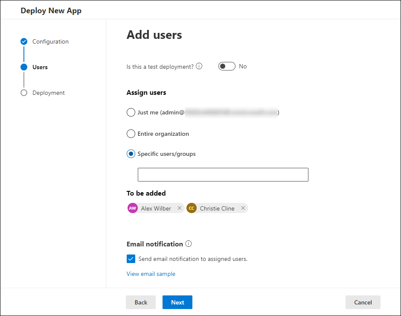The height and width of the screenshot is (316, 401).
Task: Click the 'No' toggle state label
Action: (243, 66)
